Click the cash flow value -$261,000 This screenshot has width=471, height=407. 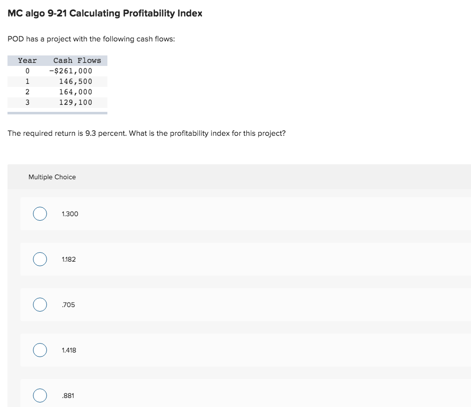click(71, 71)
